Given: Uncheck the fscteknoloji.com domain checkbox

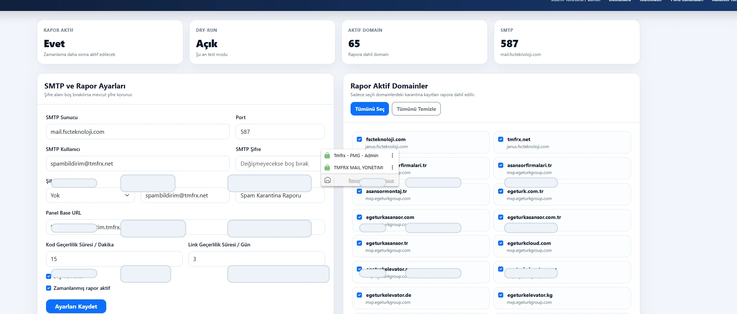Looking at the screenshot, I should (x=359, y=139).
